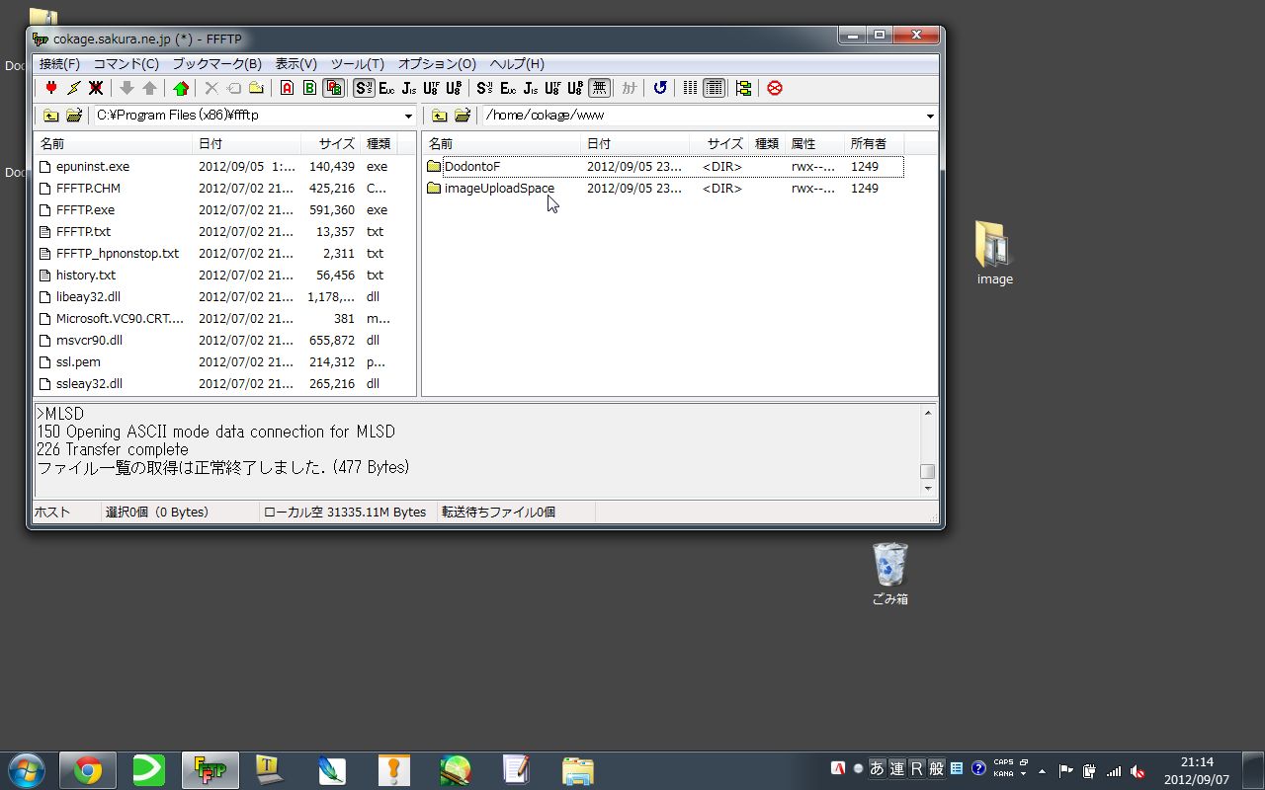
Task: Expand the remote path /home/cokage/www dropdown
Action: tap(929, 117)
